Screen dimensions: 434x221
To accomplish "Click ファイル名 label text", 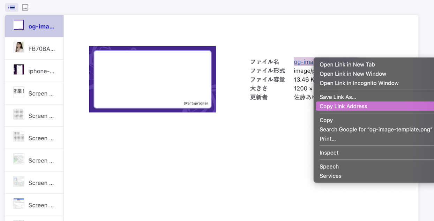I will tap(264, 62).
